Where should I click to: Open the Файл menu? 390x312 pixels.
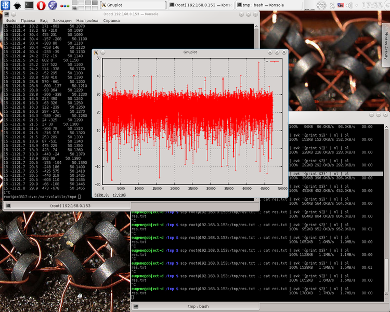(10, 21)
